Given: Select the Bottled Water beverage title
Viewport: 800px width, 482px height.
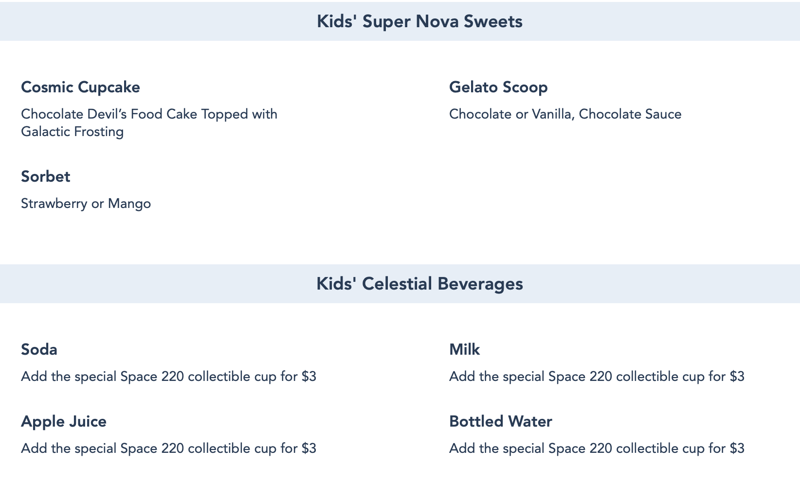Looking at the screenshot, I should [500, 421].
